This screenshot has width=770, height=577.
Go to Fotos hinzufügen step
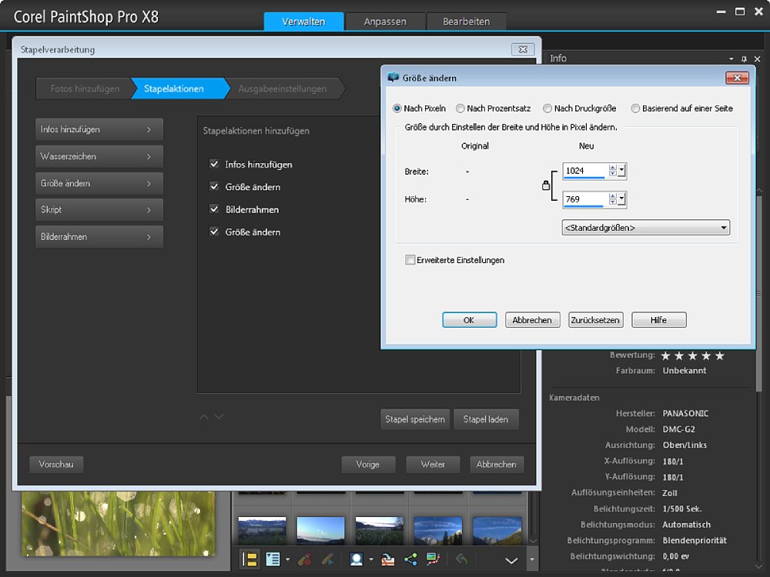pyautogui.click(x=85, y=88)
